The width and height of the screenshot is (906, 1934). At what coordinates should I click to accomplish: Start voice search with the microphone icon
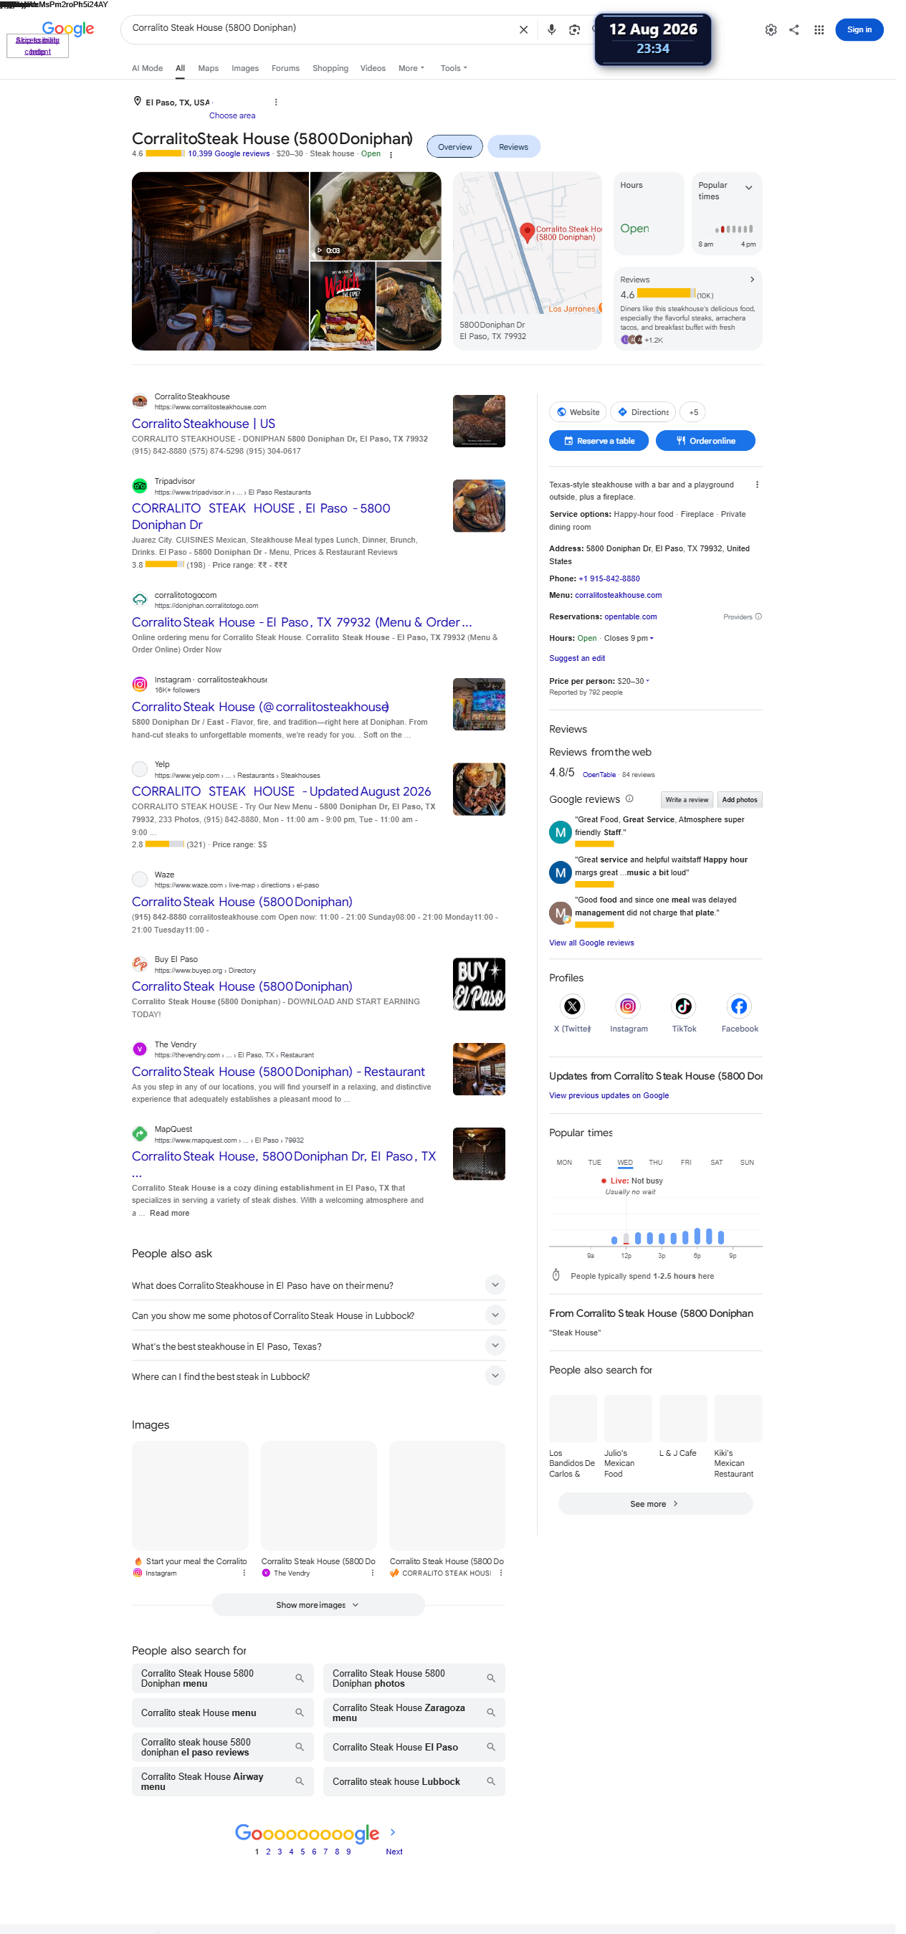click(551, 30)
